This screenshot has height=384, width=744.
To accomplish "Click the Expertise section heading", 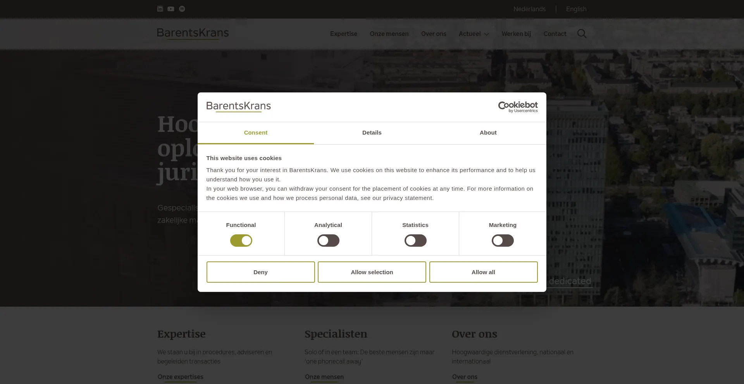I will coord(181,334).
